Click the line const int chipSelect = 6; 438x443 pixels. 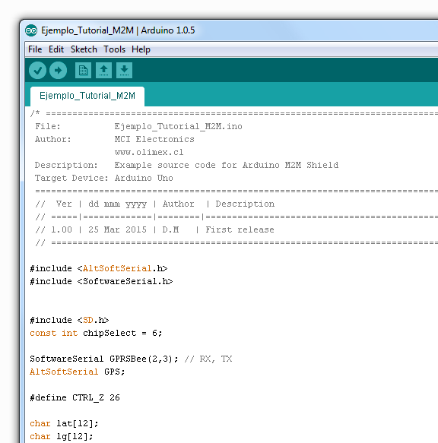(x=96, y=334)
